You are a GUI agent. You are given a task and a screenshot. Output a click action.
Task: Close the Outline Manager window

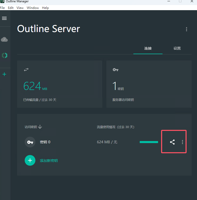click(x=192, y=1)
